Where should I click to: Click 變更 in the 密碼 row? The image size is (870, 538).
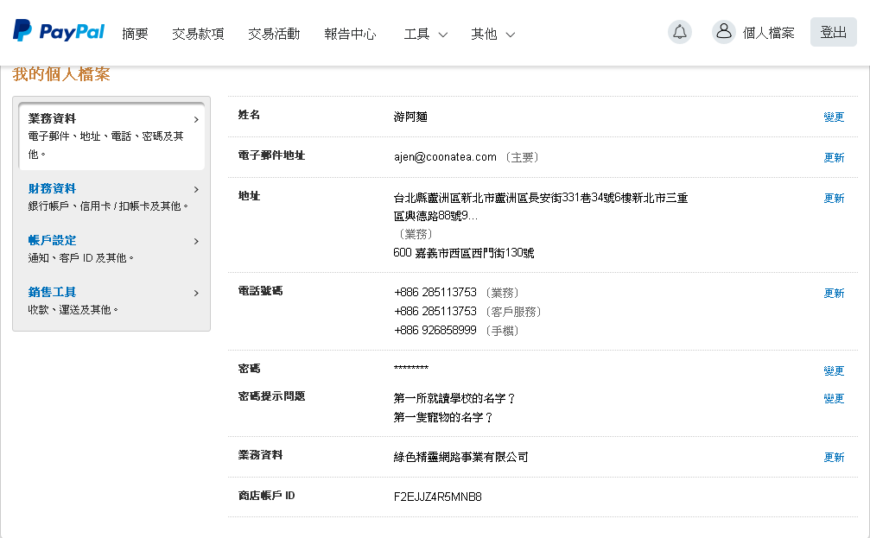pos(834,370)
